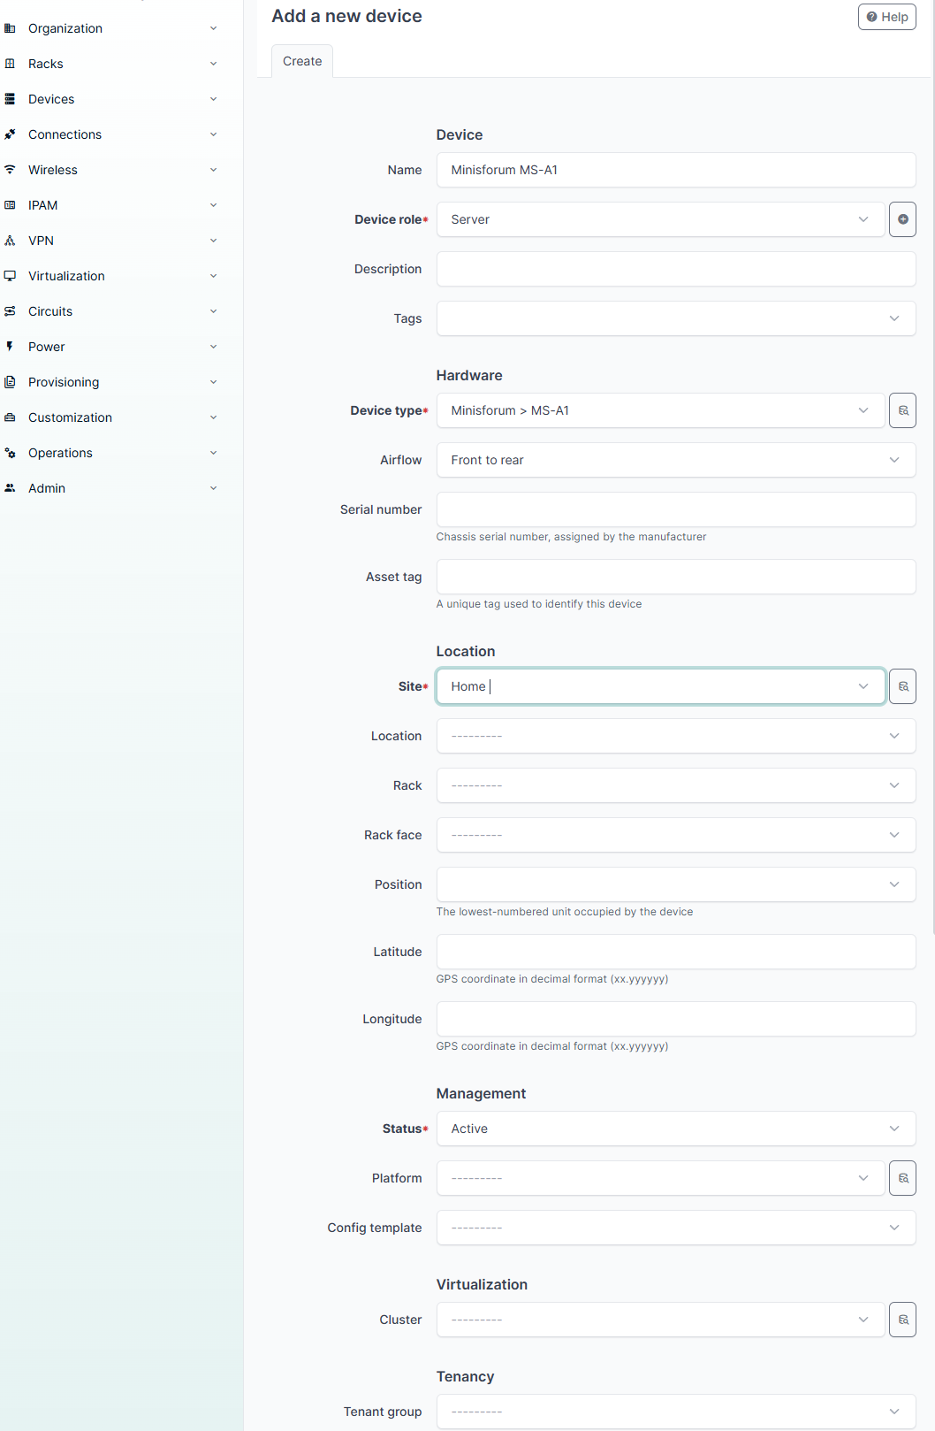Click the Platform search filter icon
This screenshot has width=935, height=1431.
[902, 1178]
